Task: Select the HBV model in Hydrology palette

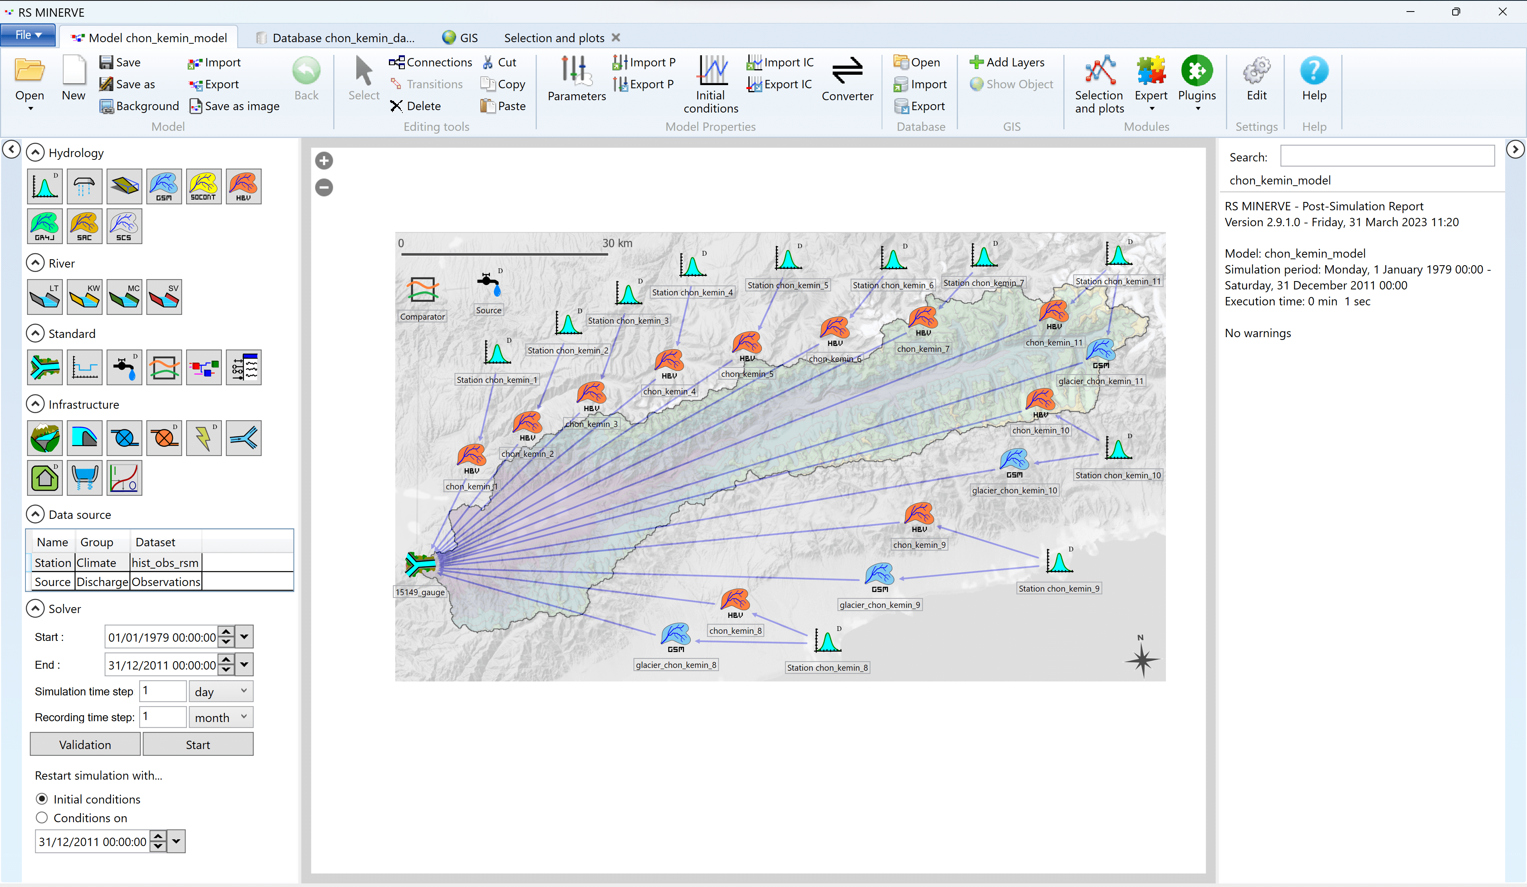Action: click(x=243, y=186)
